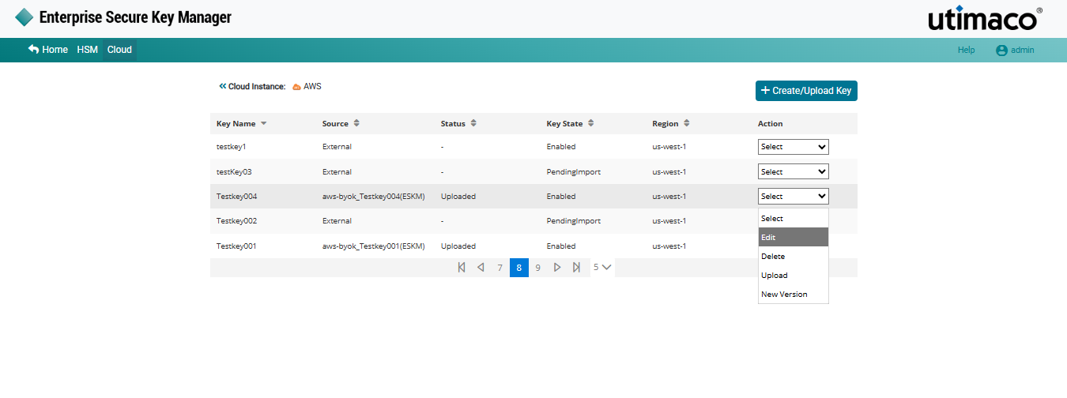Click us-west-1 region for testkey1
The image size is (1067, 398).
pyautogui.click(x=669, y=147)
